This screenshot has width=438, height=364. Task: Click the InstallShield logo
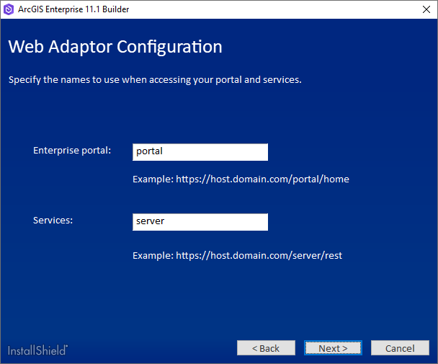point(38,350)
